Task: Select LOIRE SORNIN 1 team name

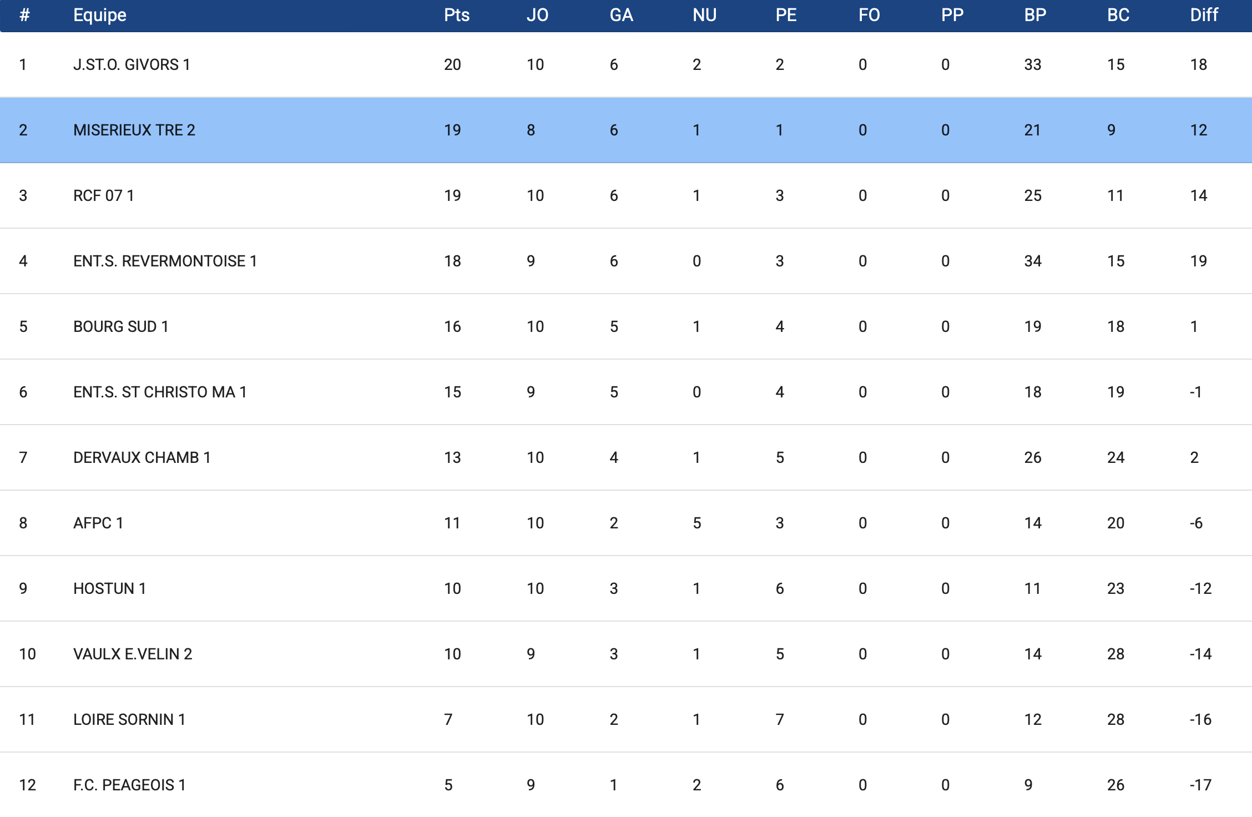Action: click(x=129, y=720)
